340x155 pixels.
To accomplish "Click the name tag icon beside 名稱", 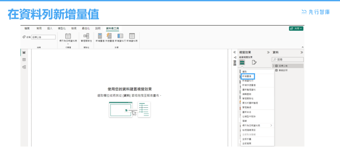I will [24, 37].
